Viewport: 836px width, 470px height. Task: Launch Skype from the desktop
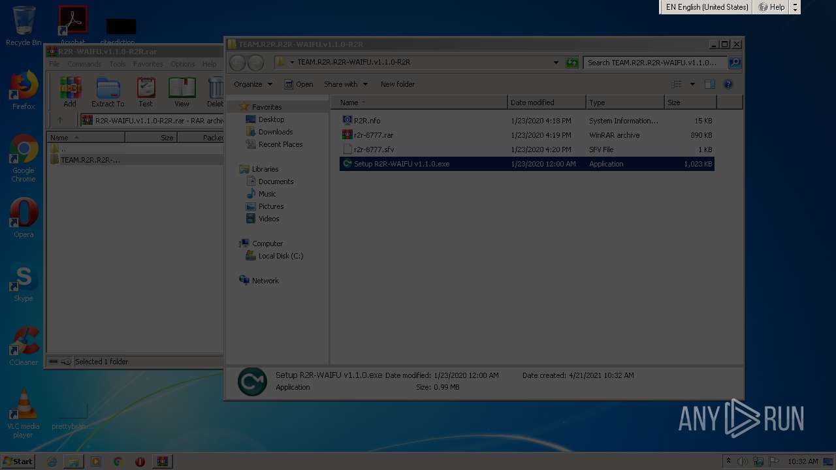point(24,283)
